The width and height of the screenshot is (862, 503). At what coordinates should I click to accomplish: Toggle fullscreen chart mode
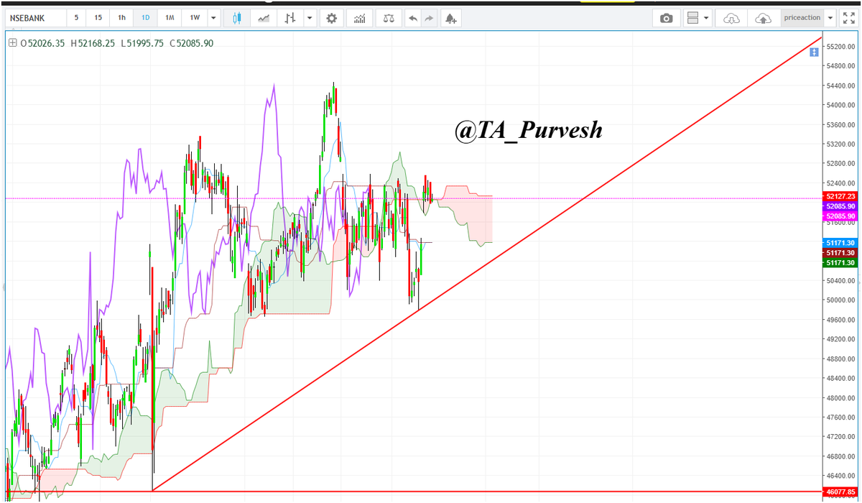[x=848, y=18]
